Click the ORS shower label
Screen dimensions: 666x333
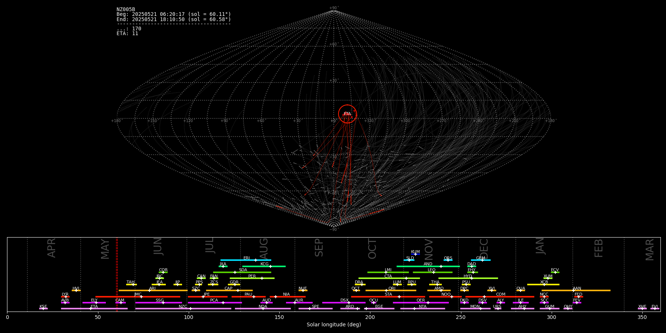point(448,258)
